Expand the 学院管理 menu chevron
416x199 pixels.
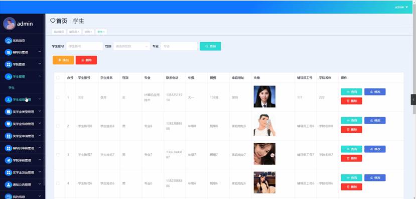point(40,64)
